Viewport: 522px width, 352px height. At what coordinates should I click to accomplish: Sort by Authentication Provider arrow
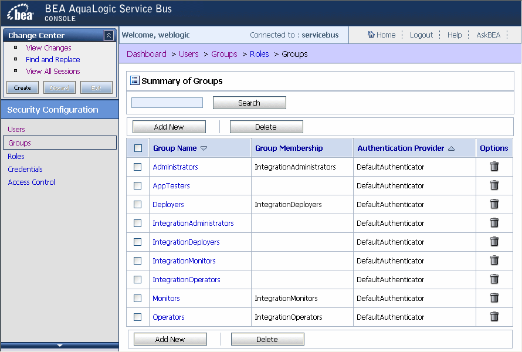[451, 148]
